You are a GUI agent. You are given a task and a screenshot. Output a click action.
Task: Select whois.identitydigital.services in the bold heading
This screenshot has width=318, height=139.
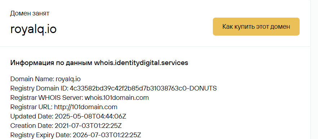tap(141, 63)
